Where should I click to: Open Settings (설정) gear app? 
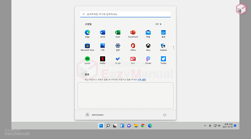click(x=118, y=47)
